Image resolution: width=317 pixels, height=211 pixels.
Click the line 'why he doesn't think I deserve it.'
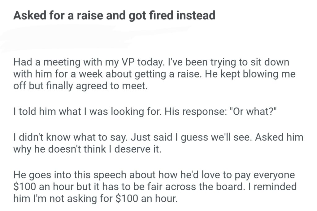[x=87, y=149]
